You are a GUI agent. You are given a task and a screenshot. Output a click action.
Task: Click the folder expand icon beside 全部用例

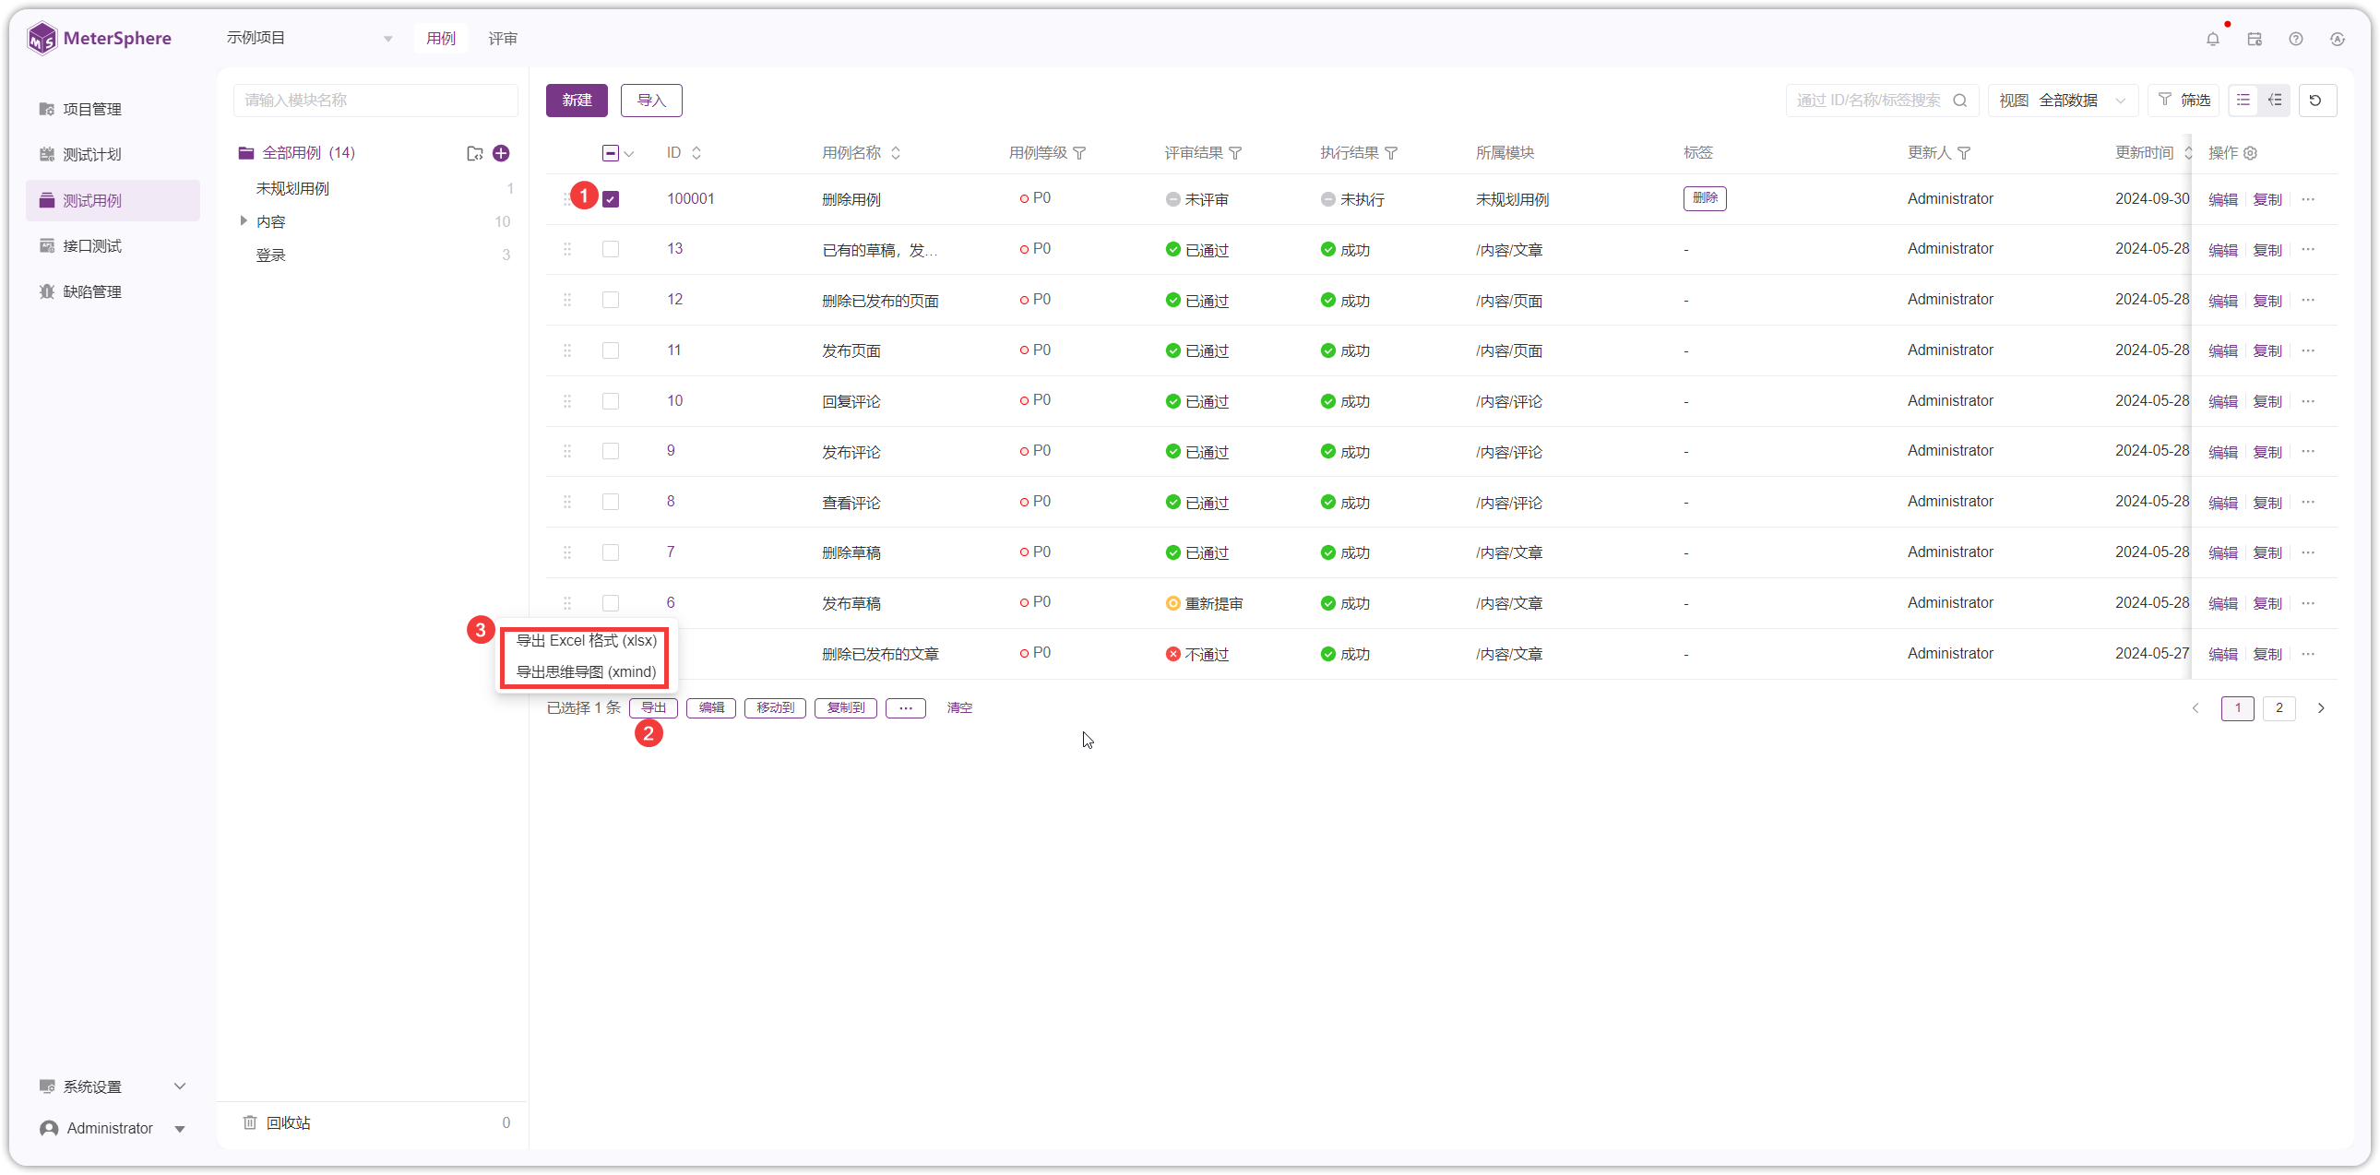pos(475,153)
